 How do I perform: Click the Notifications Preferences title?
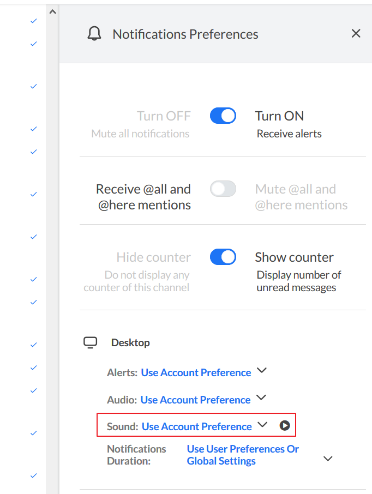(x=185, y=34)
